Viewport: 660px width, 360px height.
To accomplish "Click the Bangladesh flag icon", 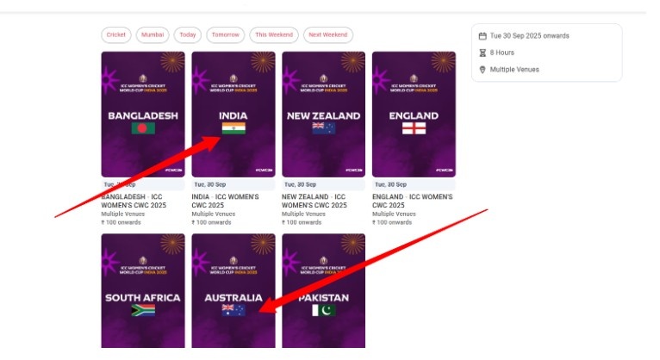I will click(143, 128).
